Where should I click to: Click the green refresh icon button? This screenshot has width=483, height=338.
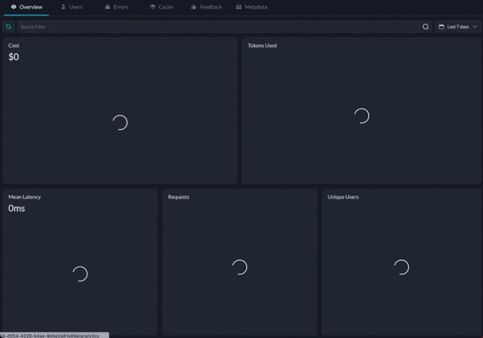point(8,27)
